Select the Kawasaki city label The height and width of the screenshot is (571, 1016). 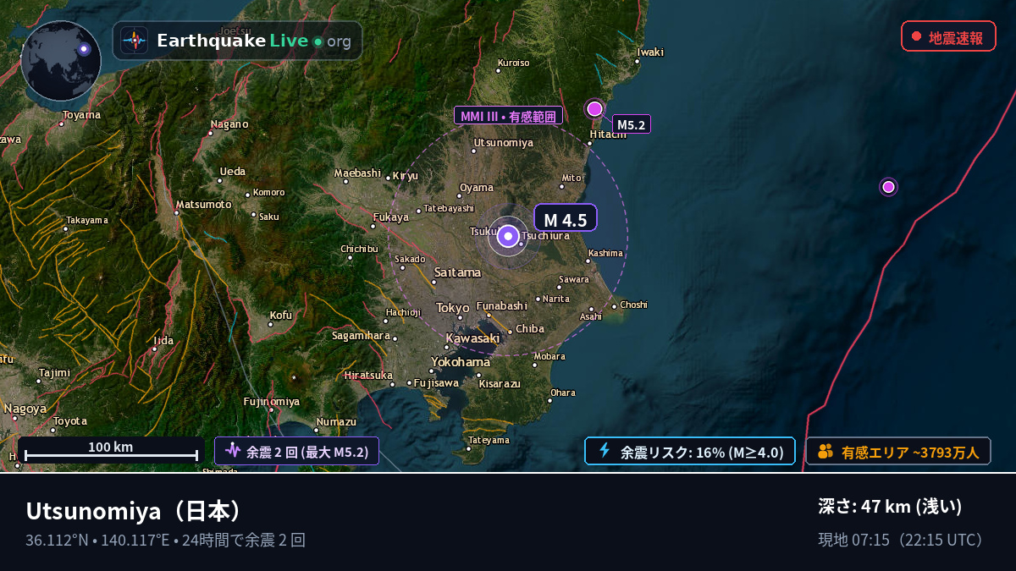tap(472, 338)
